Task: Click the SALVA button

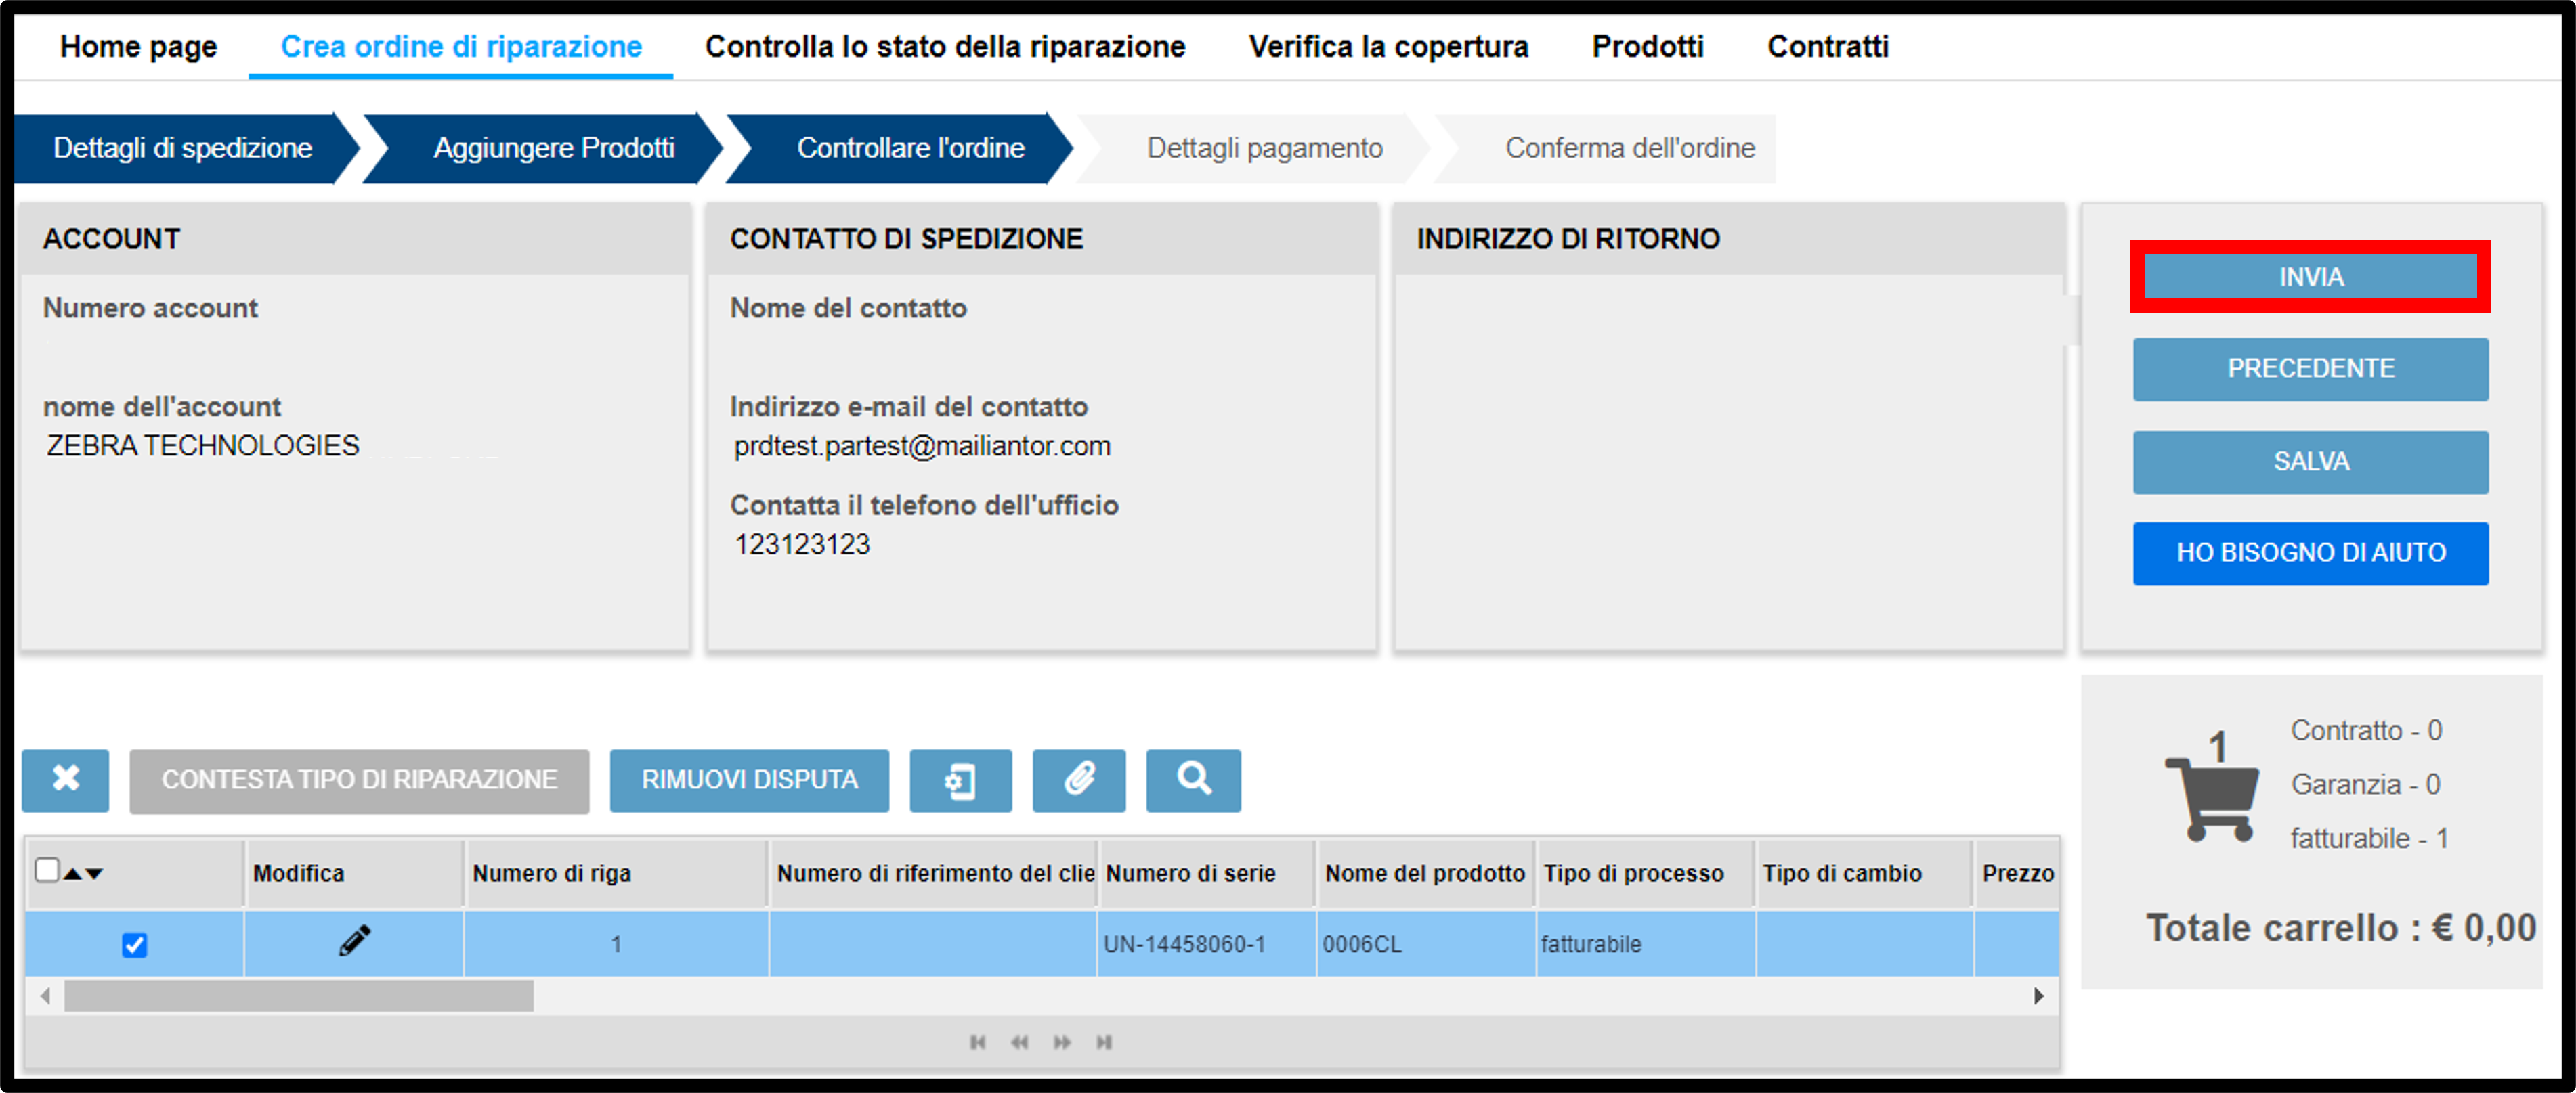Action: pos(2310,462)
